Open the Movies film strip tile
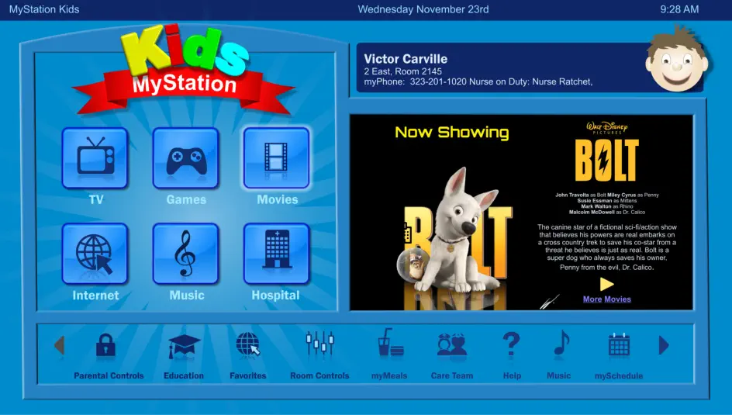 tap(276, 158)
